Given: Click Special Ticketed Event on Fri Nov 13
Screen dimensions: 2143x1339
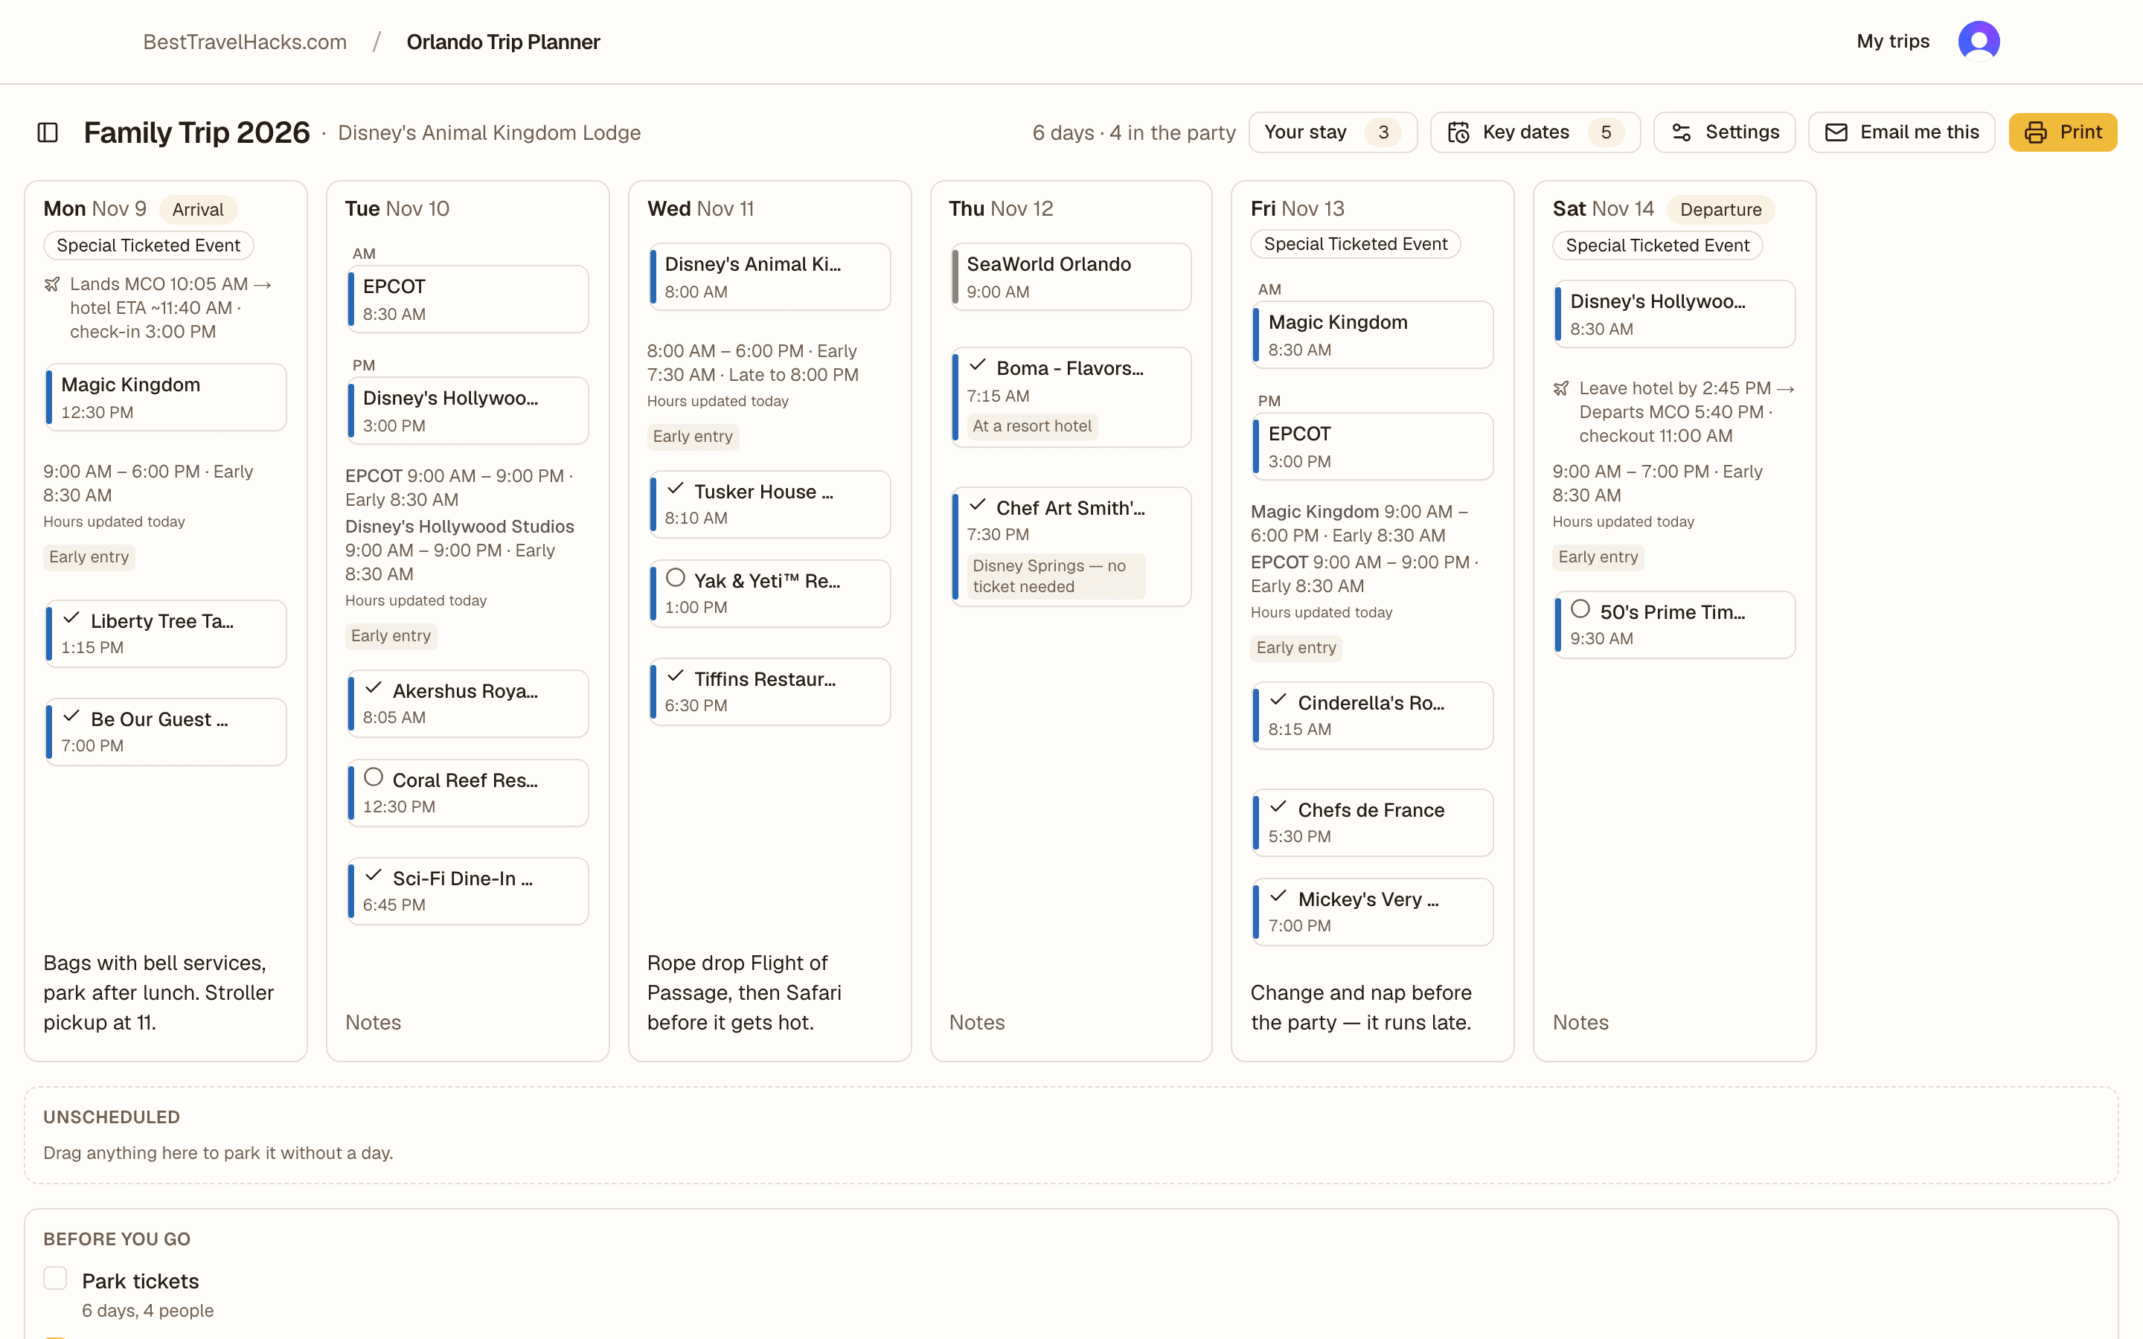Looking at the screenshot, I should (x=1356, y=245).
